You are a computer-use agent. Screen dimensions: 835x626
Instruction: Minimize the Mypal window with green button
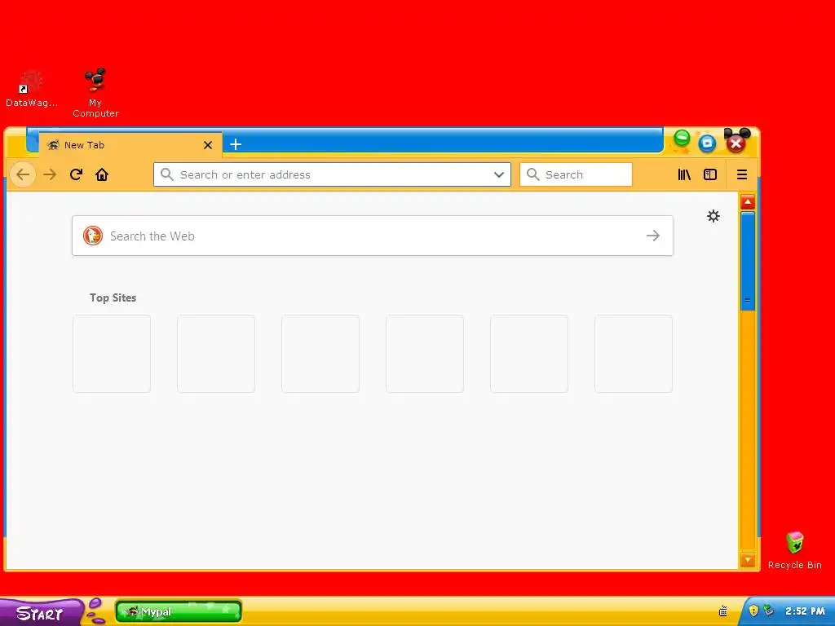(682, 139)
